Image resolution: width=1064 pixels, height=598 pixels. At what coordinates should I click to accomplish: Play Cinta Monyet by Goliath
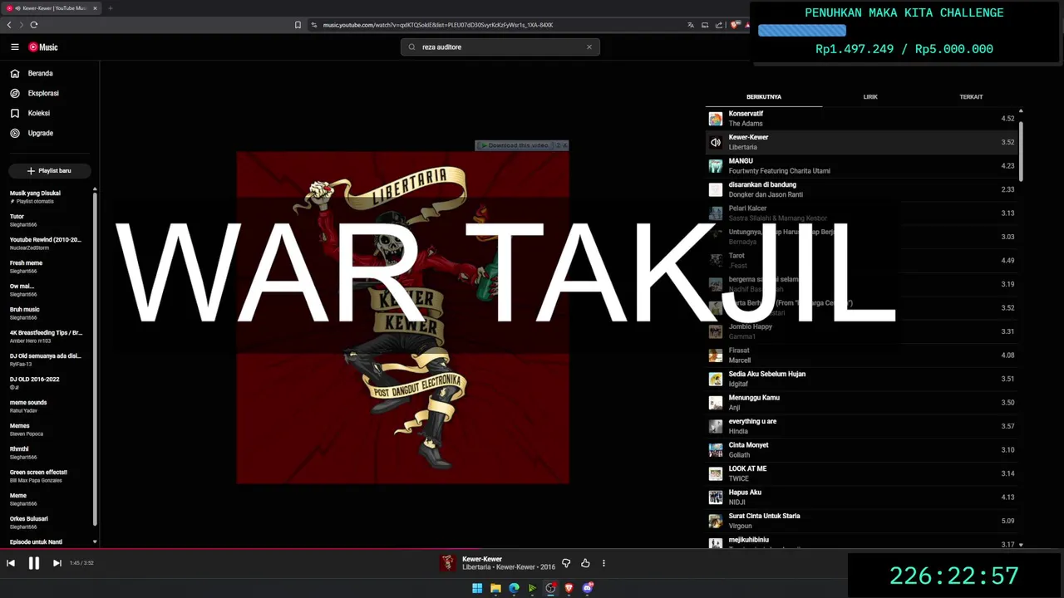862,450
